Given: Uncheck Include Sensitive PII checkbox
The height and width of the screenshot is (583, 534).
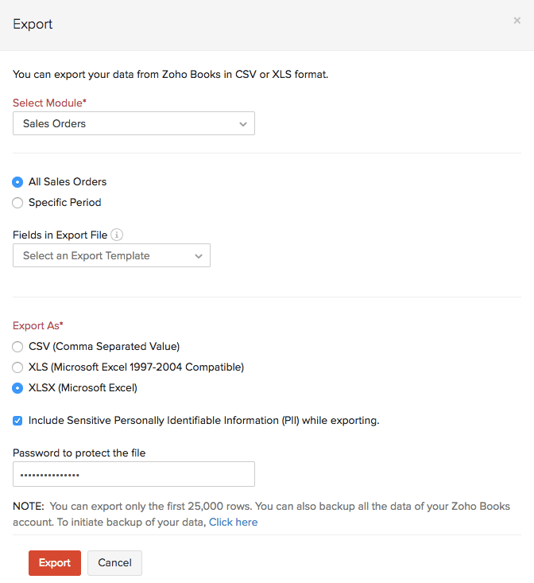Looking at the screenshot, I should (x=18, y=421).
